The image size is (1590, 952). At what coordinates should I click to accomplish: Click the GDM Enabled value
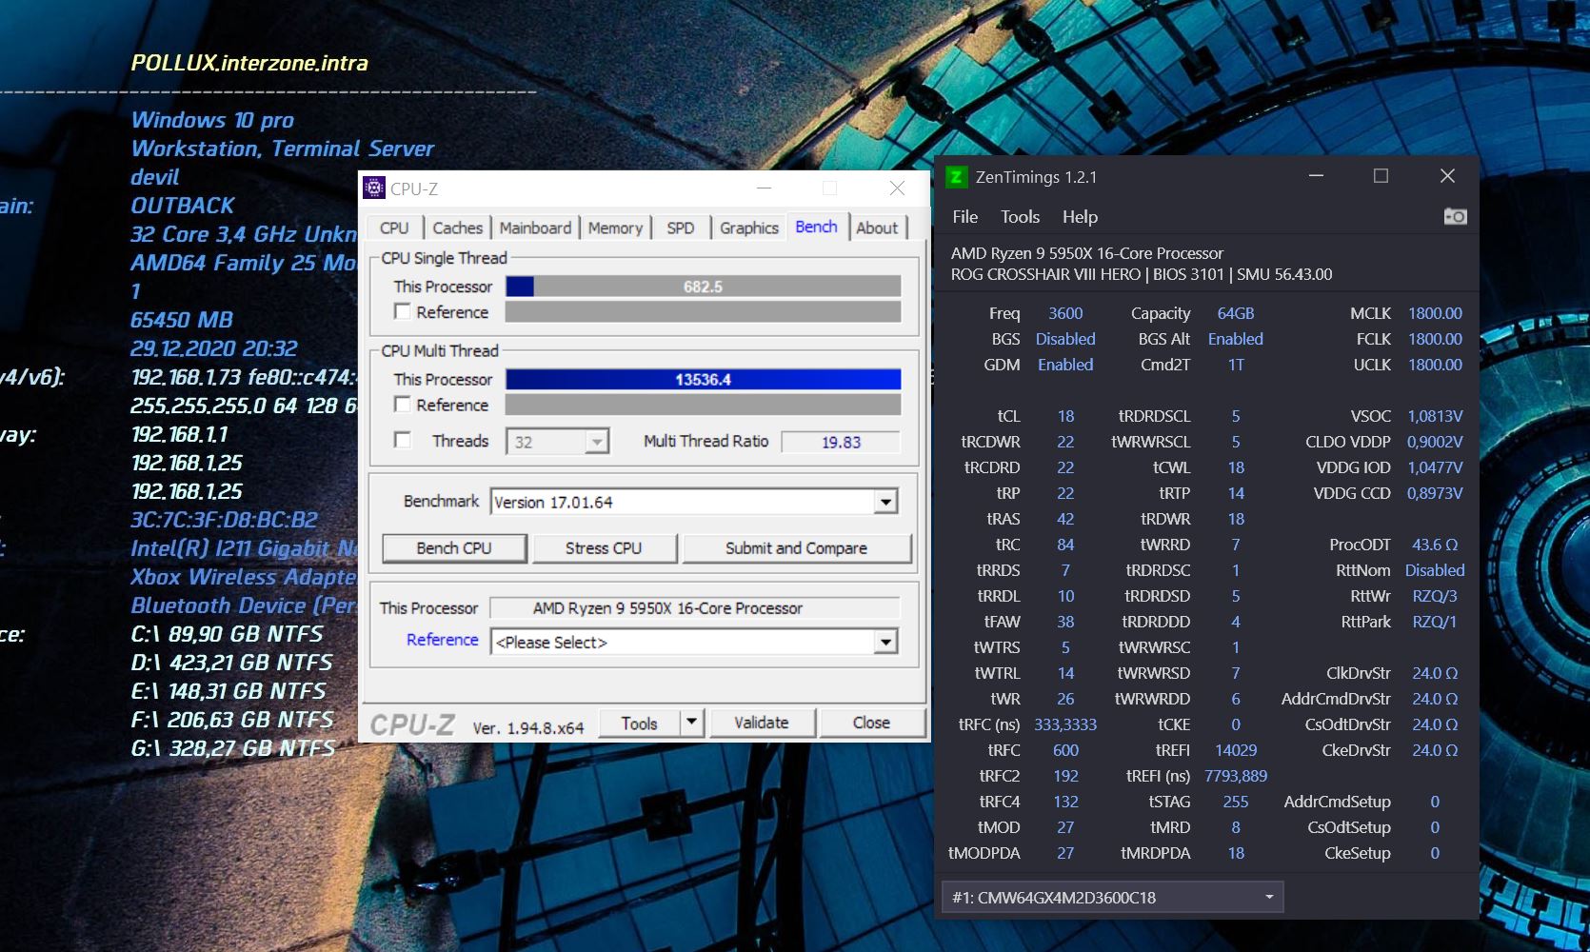coord(1065,365)
